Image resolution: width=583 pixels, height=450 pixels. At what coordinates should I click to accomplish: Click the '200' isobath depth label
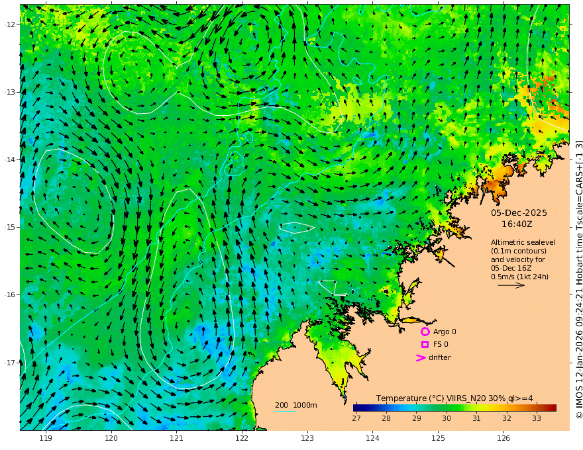(282, 405)
